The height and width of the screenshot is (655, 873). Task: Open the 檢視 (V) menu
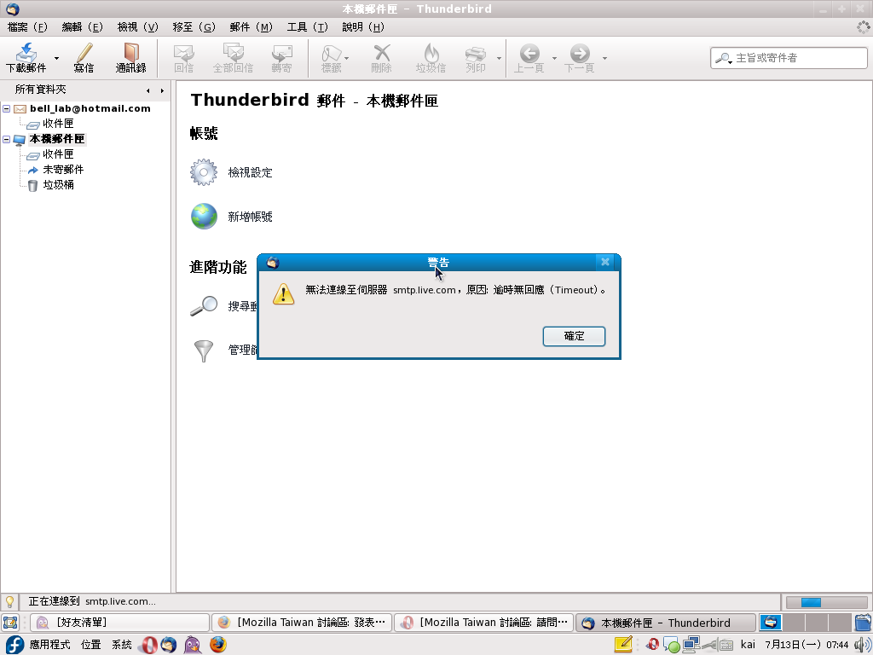(x=137, y=26)
